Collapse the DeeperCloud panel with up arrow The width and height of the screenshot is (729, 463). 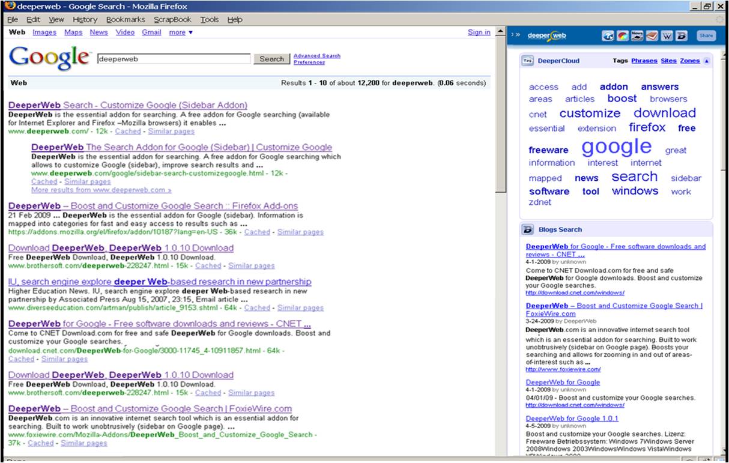(707, 61)
